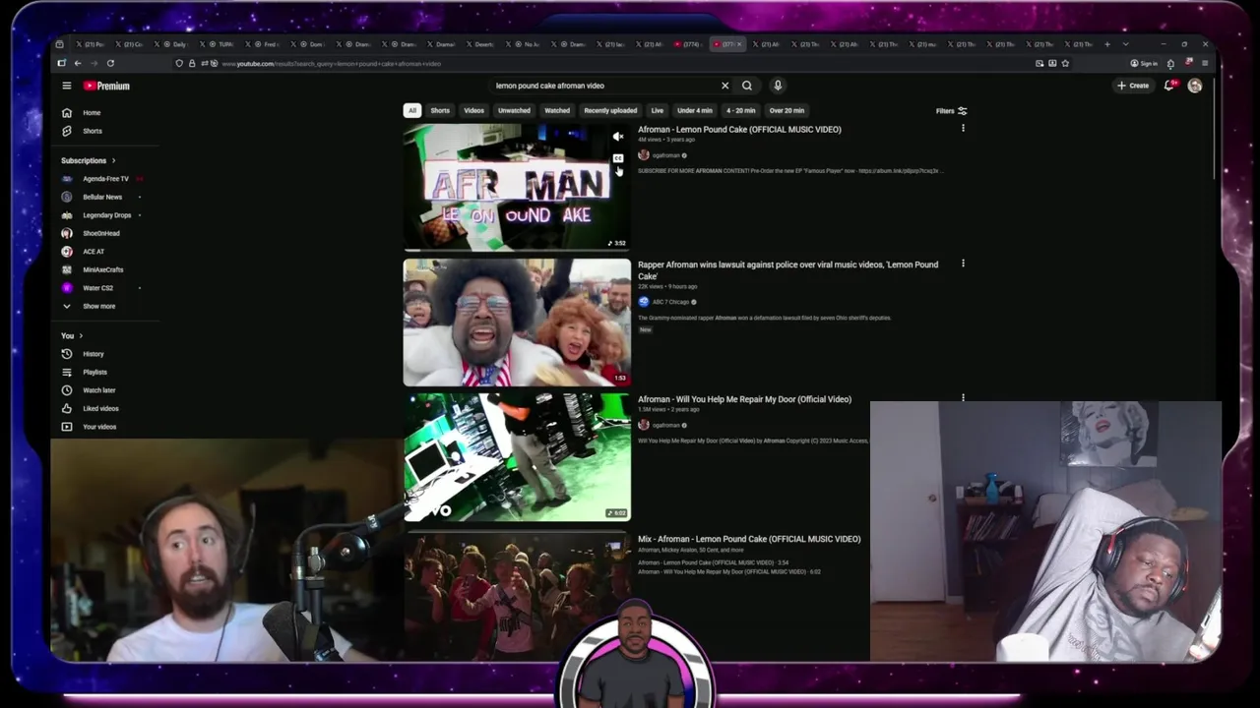Select the Watched filter chip
The image size is (1260, 708).
[557, 110]
